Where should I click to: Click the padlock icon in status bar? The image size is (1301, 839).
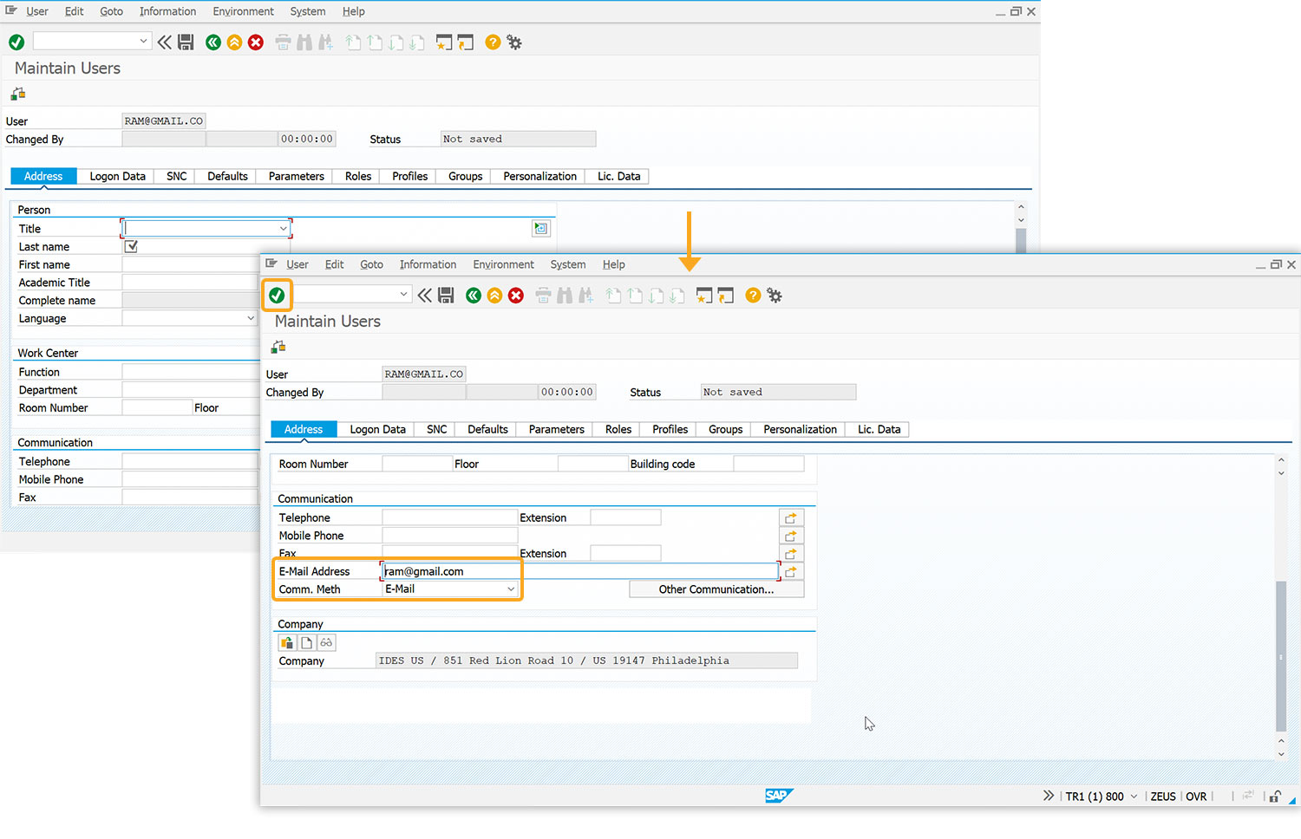(x=1274, y=797)
